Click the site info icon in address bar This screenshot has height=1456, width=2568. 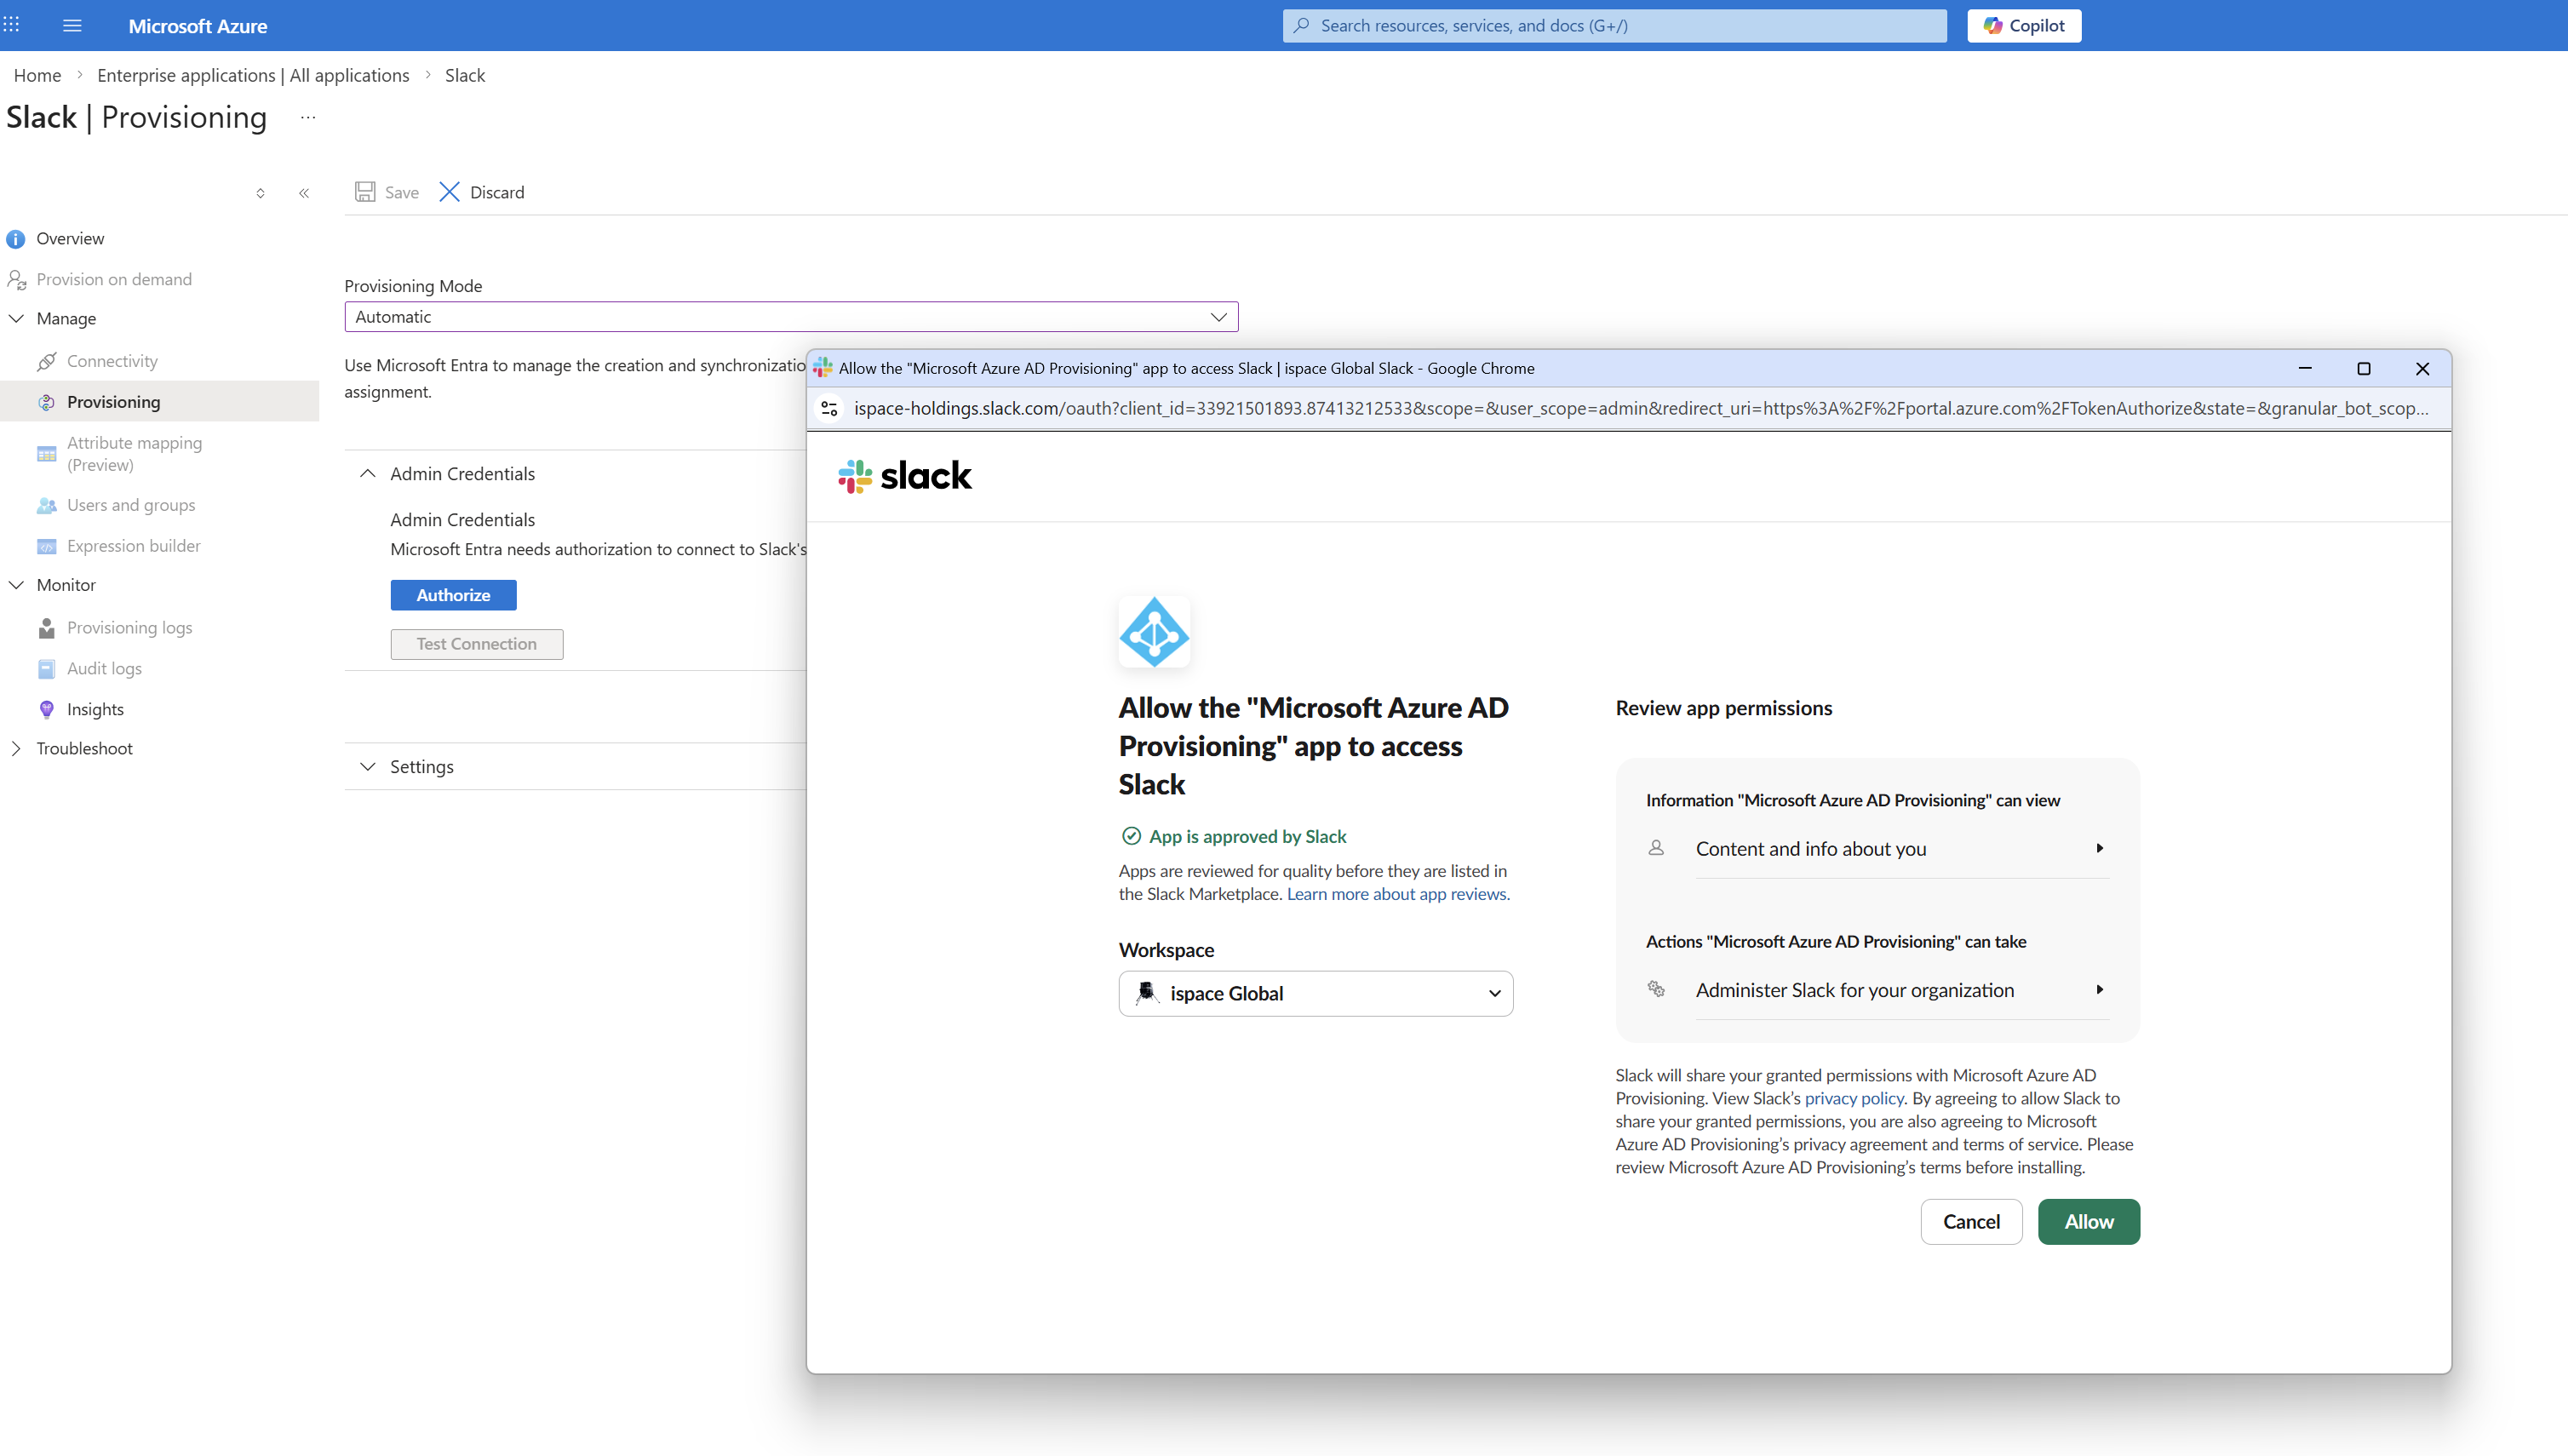[x=829, y=408]
